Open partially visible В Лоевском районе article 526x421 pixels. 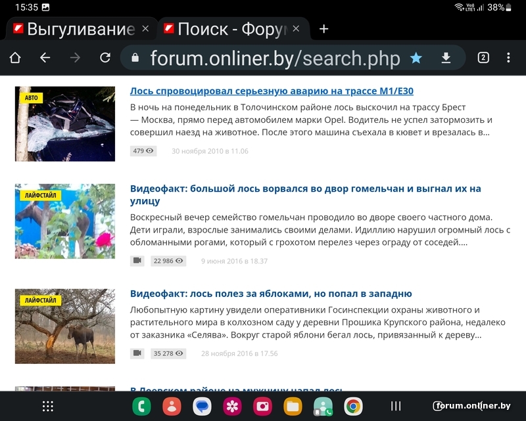236,389
